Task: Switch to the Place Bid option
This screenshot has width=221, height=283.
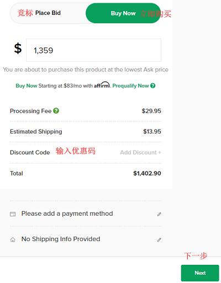Action: pyautogui.click(x=48, y=13)
